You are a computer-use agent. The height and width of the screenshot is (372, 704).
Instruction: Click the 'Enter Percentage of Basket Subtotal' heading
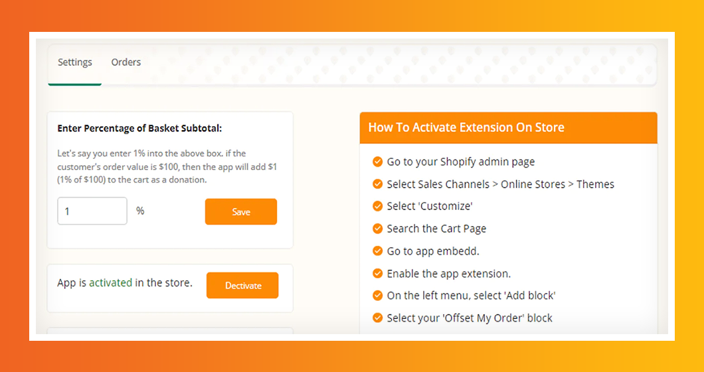(x=139, y=128)
